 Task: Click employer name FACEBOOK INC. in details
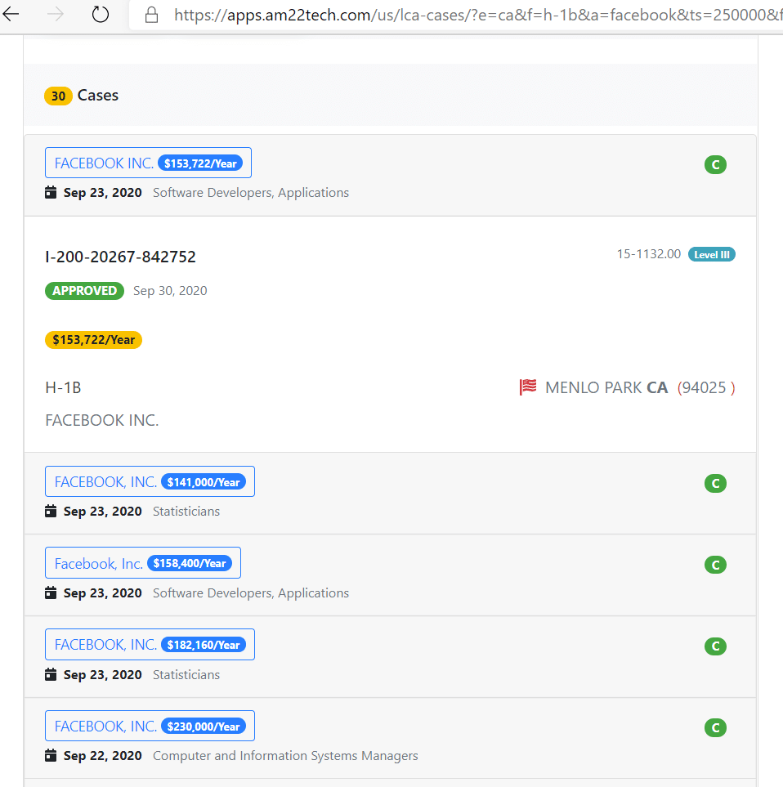(102, 420)
